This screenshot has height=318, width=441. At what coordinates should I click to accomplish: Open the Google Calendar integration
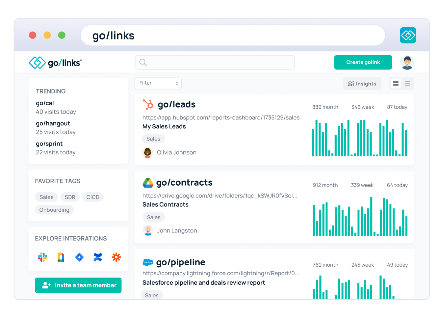60,257
